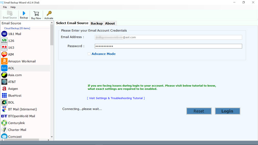
Task: Open the Buy Now cart icon
Action: coord(36,14)
